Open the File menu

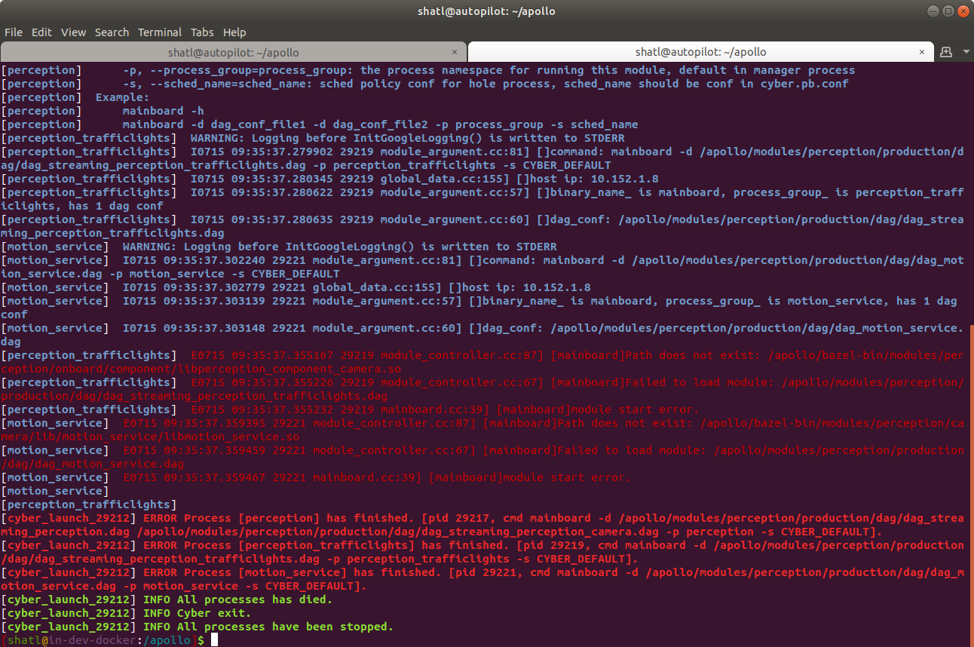coord(14,32)
